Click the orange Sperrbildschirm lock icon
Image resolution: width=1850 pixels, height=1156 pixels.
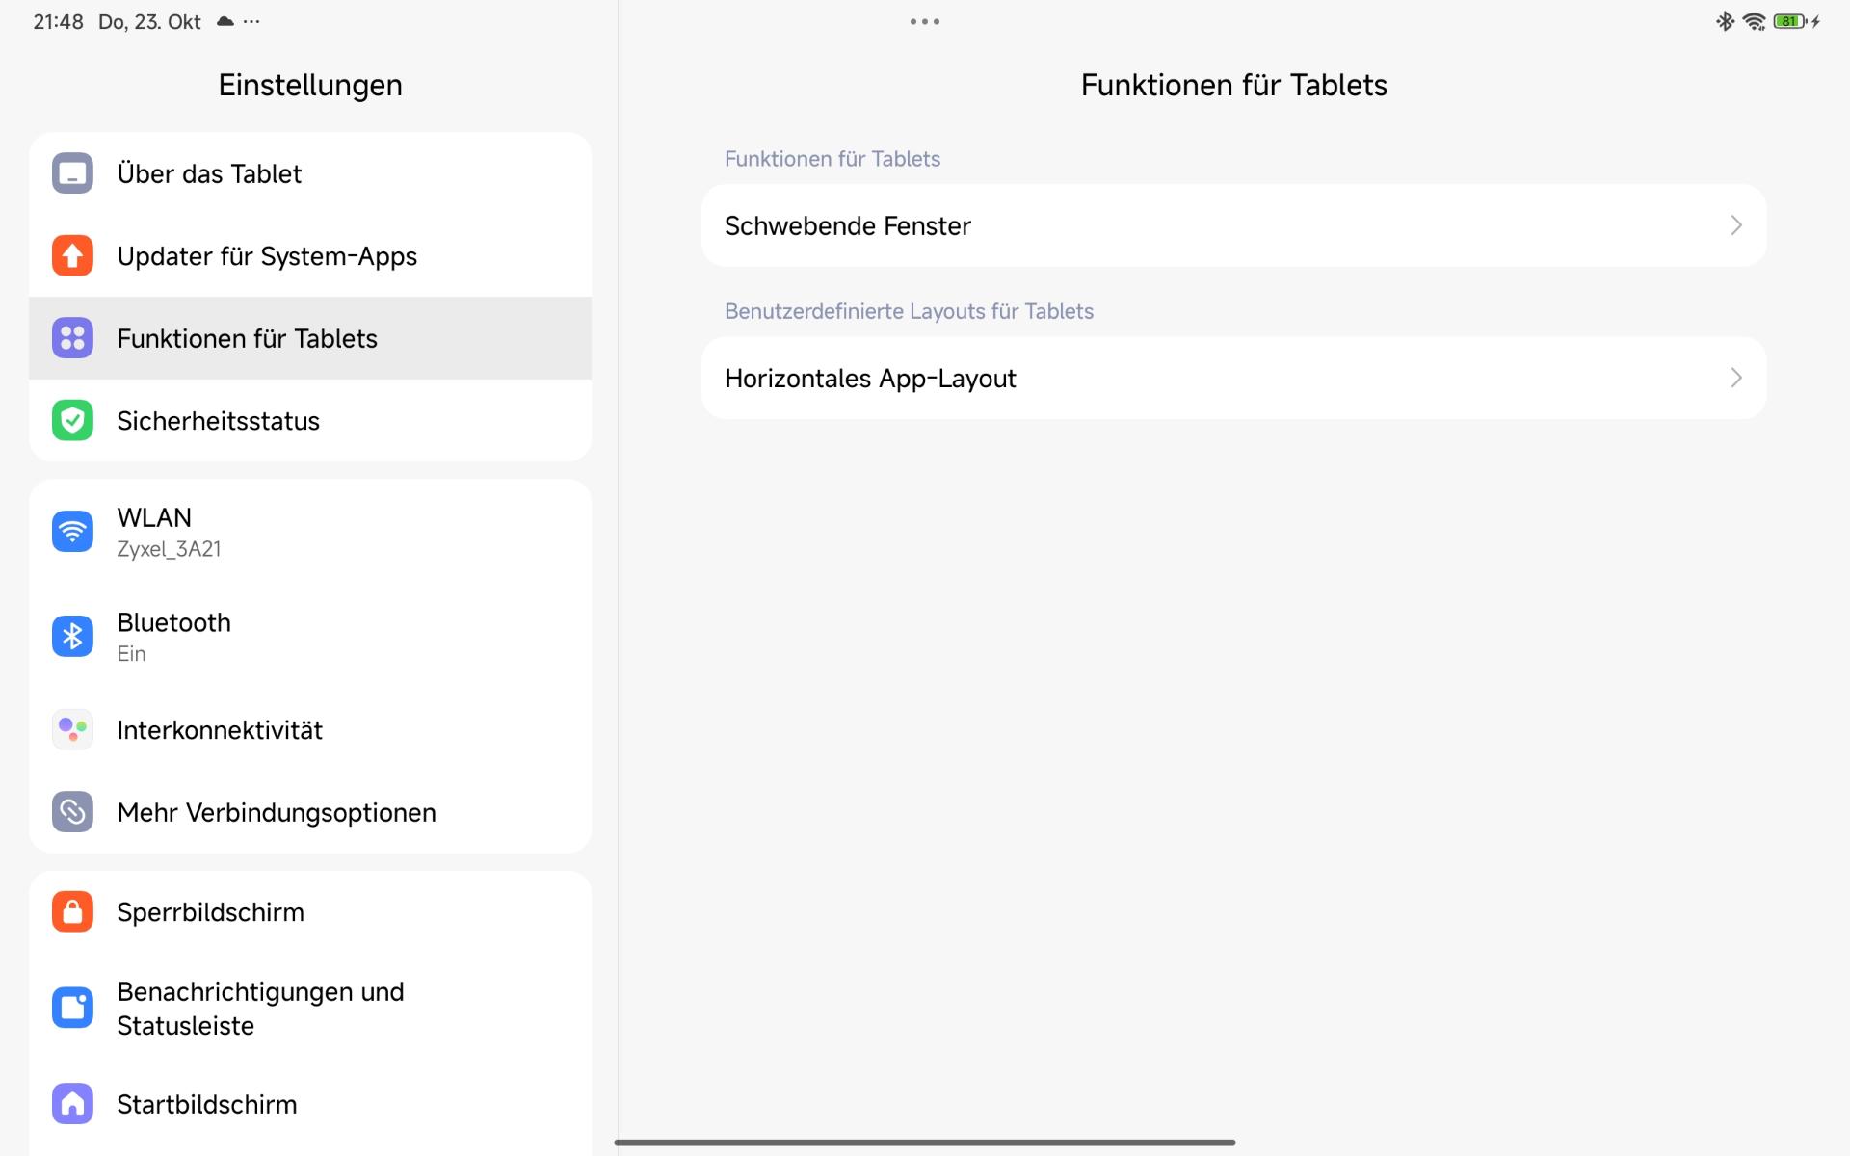pos(72,911)
